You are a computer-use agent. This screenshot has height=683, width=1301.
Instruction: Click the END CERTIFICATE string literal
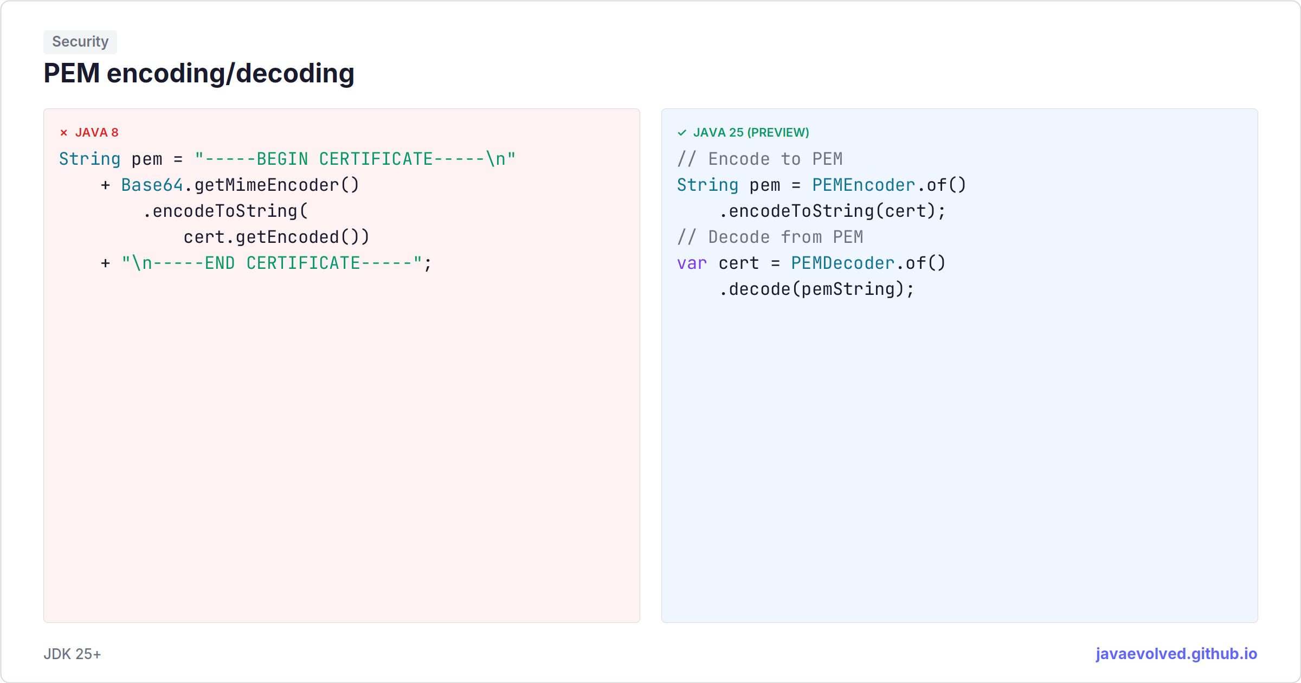[272, 263]
